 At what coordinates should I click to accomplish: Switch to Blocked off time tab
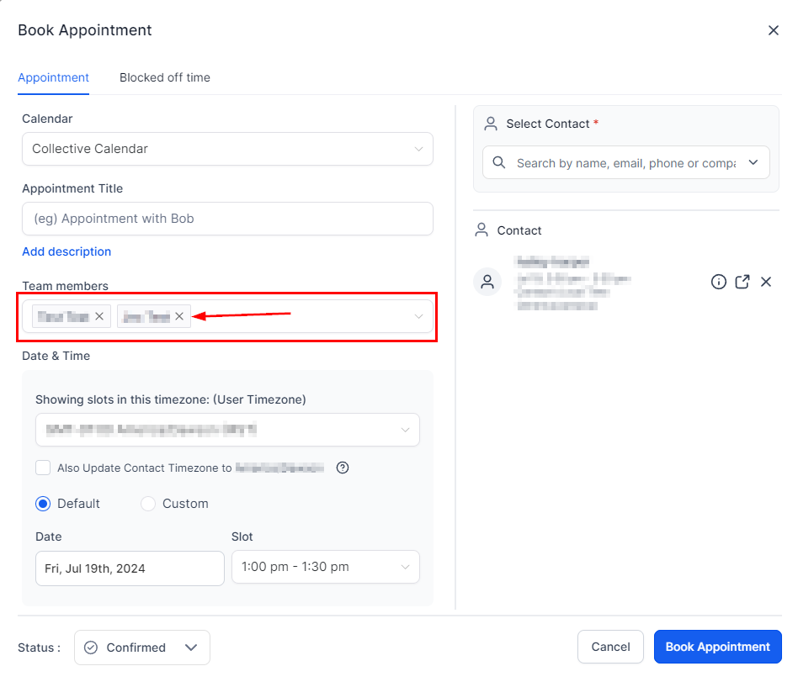(x=165, y=77)
